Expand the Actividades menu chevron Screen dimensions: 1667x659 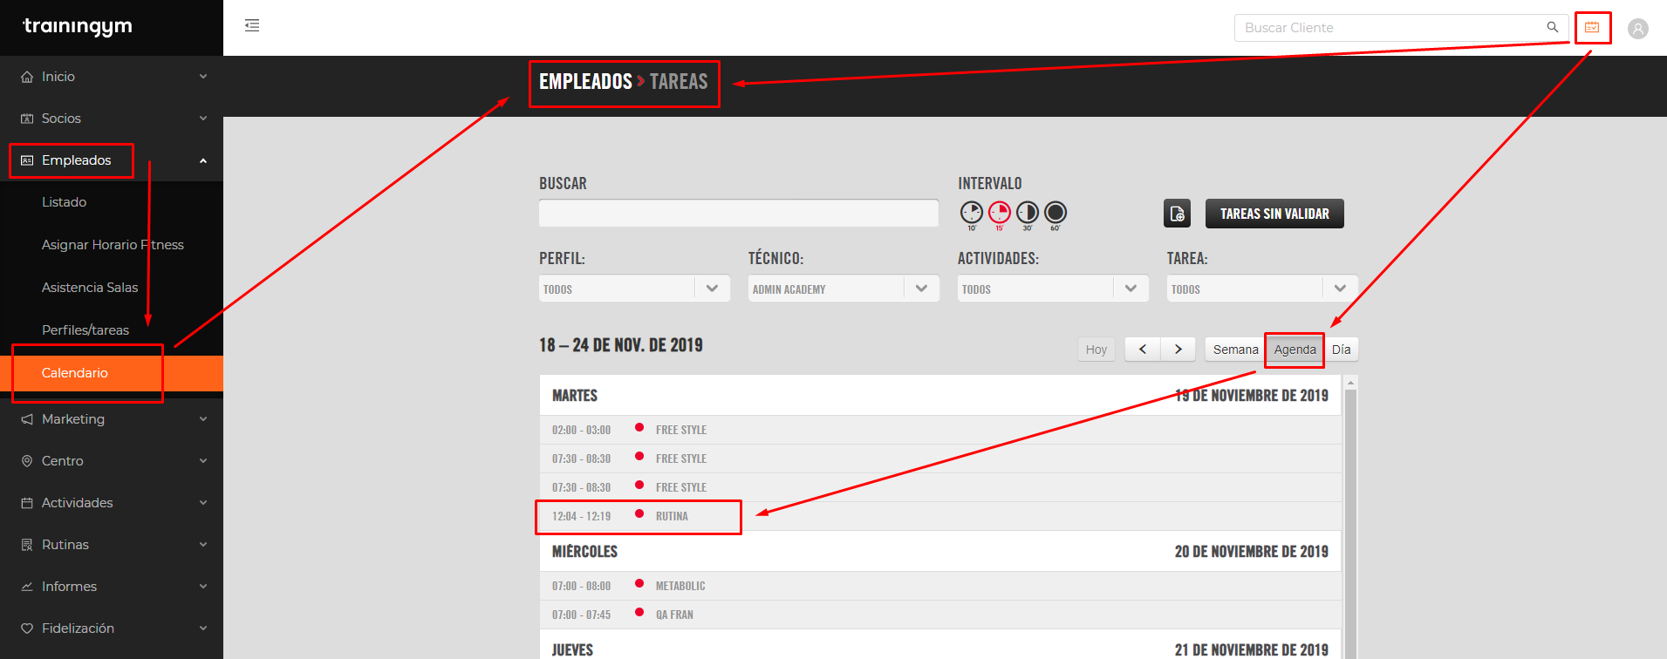(x=203, y=503)
